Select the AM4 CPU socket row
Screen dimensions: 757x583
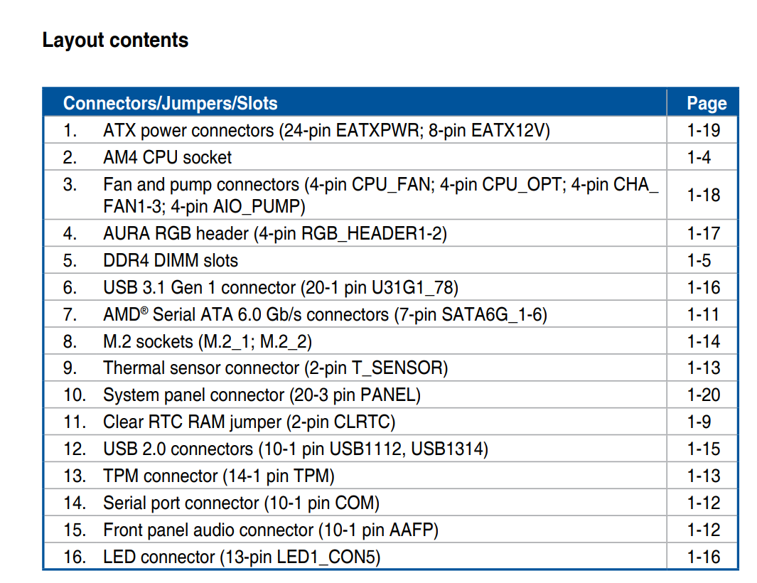coord(167,157)
